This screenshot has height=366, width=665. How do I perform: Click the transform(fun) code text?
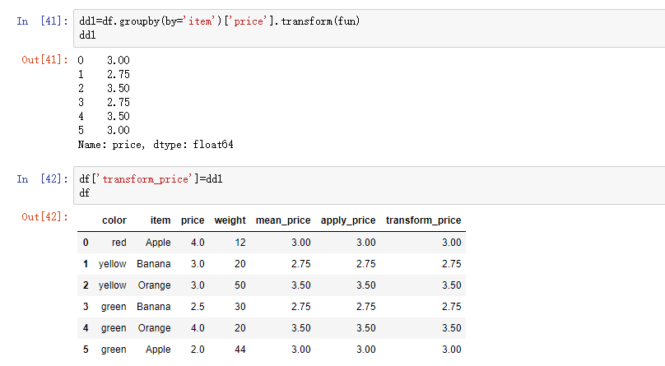(320, 21)
